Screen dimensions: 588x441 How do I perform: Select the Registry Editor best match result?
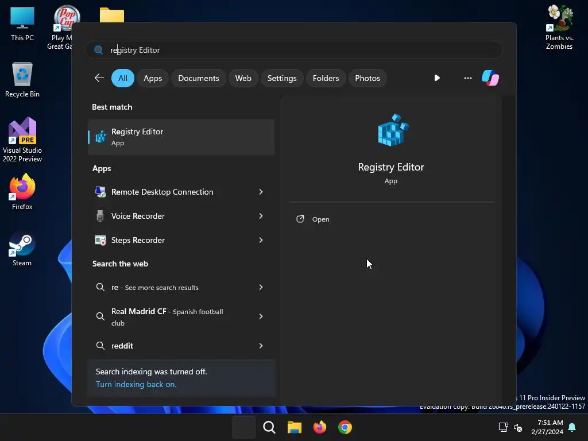pos(181,137)
